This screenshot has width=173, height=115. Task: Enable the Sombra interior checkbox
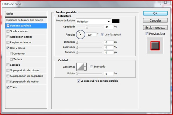point(8,31)
